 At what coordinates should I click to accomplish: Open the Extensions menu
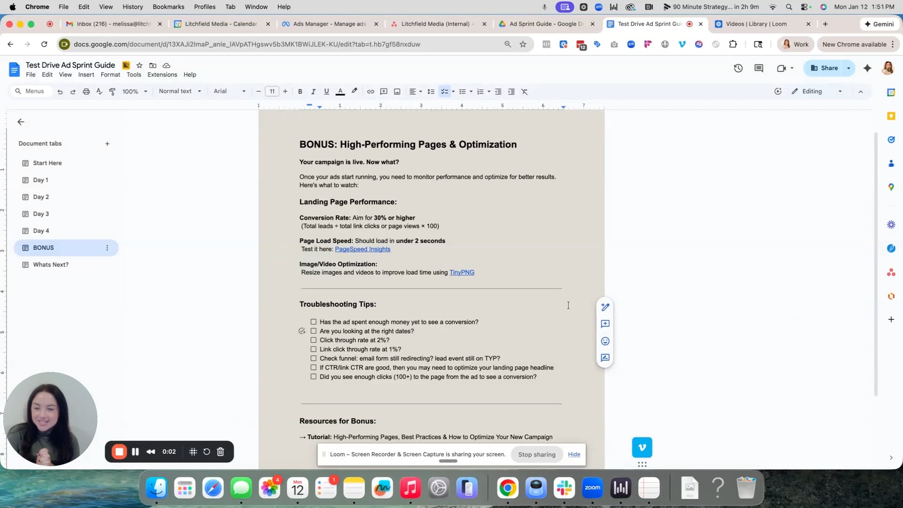[162, 75]
